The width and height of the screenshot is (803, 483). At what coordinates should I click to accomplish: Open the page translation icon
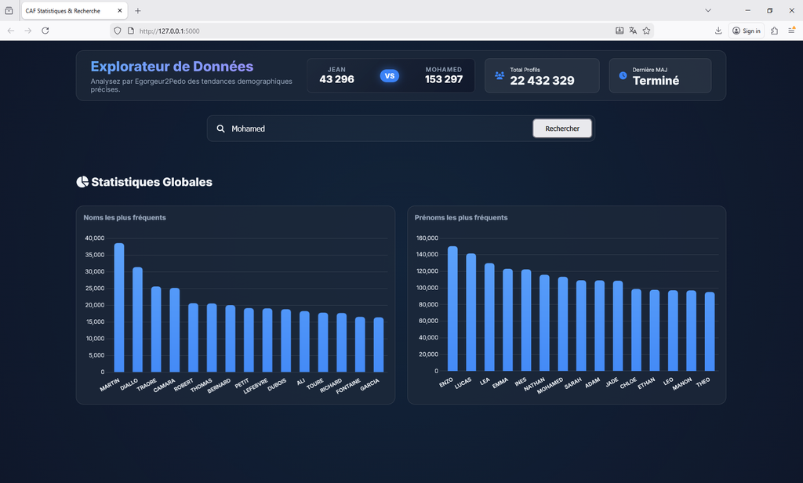(x=633, y=31)
